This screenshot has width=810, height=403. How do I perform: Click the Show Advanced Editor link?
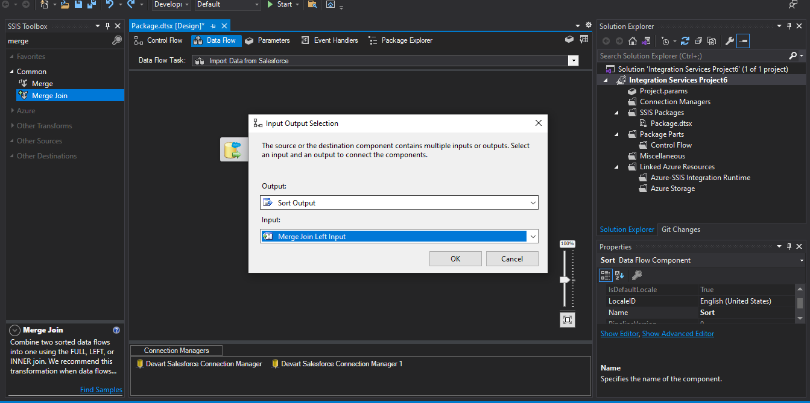[x=678, y=334]
